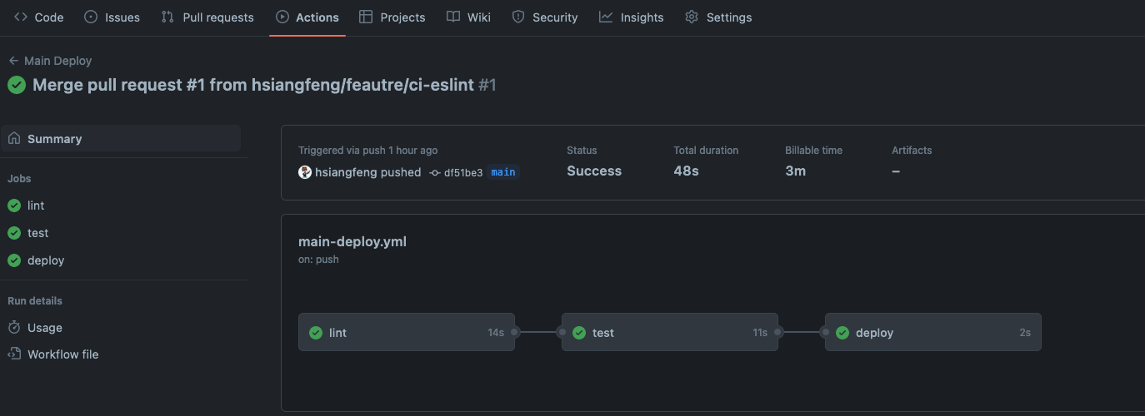This screenshot has height=416, width=1145.
Task: Select the deploy job in sidebar
Action: [x=46, y=260]
